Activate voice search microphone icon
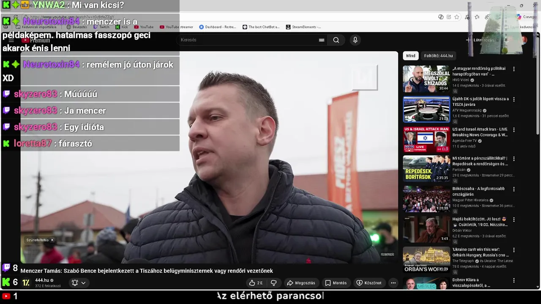The width and height of the screenshot is (541, 304). click(x=355, y=40)
